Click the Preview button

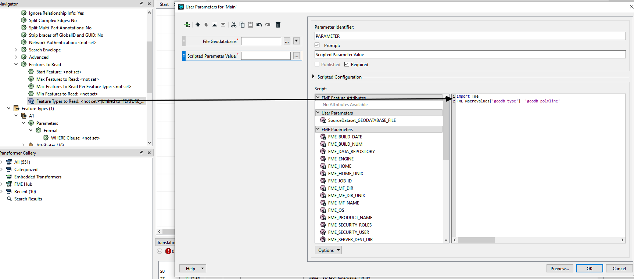coord(560,268)
